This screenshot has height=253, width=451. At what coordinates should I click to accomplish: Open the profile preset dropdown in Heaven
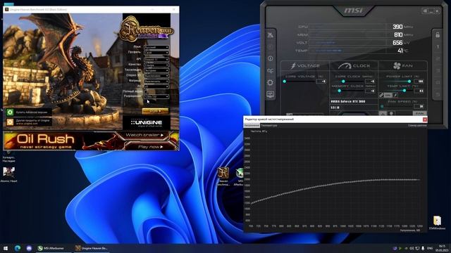tap(156, 53)
